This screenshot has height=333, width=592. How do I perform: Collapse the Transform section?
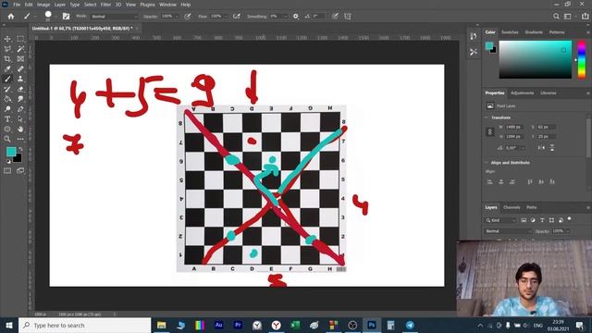tap(487, 117)
